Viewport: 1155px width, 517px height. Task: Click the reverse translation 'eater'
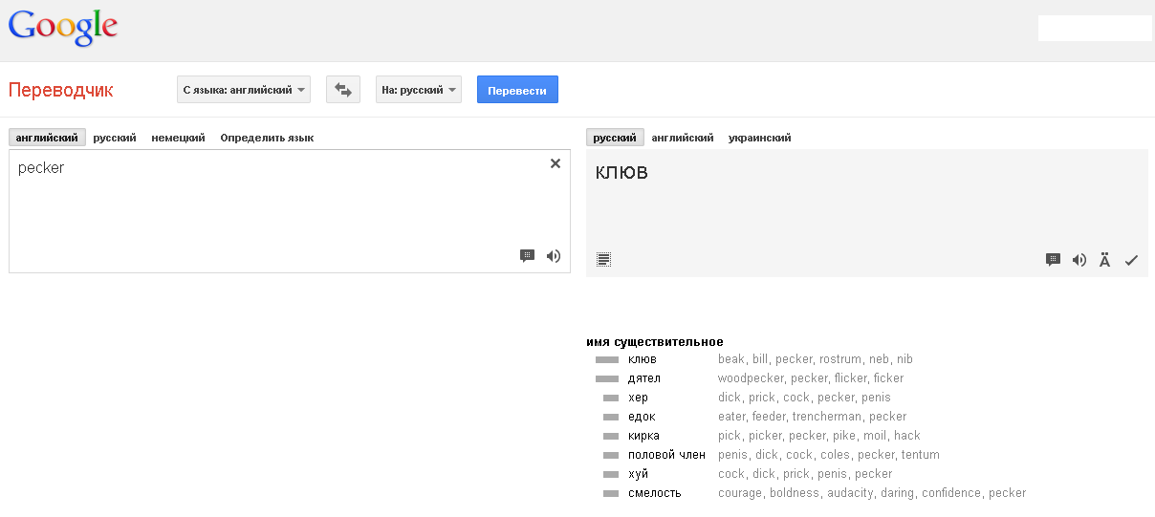[731, 417]
